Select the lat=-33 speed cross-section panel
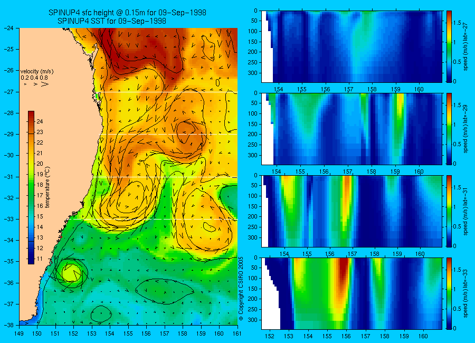475x343 pixels. coord(351,293)
